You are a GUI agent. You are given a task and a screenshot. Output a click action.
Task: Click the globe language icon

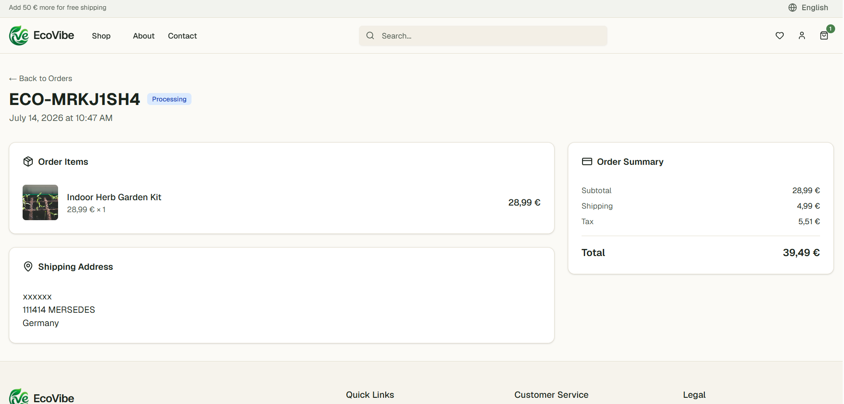[793, 8]
